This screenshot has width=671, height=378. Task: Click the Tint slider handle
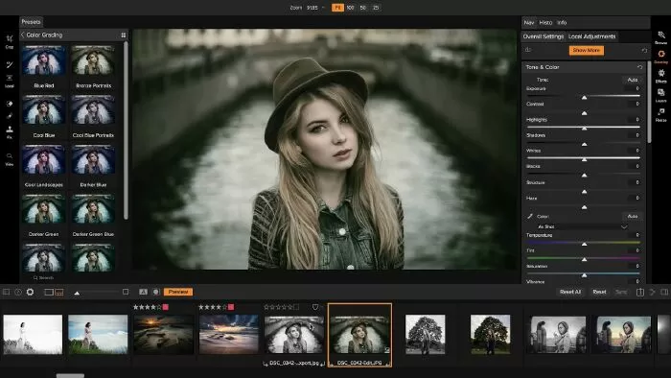pos(584,259)
